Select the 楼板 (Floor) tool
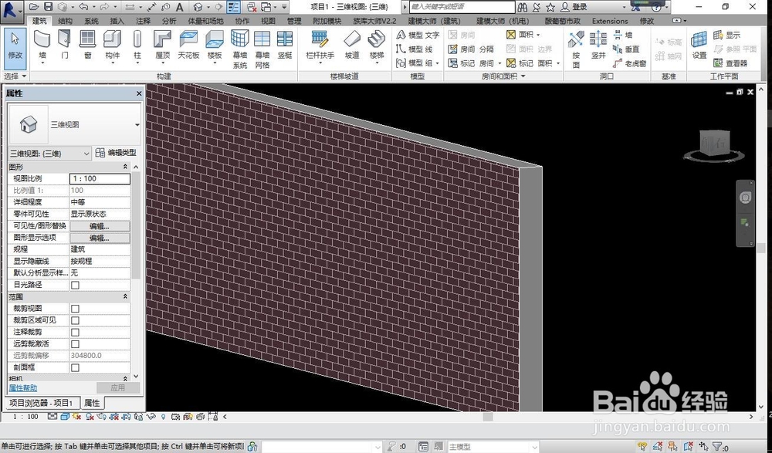 [215, 46]
